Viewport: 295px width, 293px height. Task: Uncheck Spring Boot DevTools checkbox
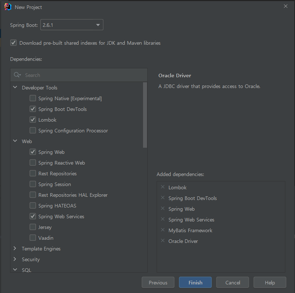33,109
